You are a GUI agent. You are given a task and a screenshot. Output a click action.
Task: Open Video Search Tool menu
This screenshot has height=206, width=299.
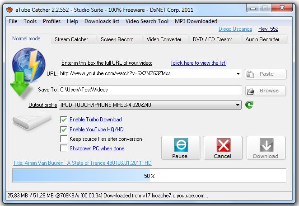pyautogui.click(x=147, y=21)
